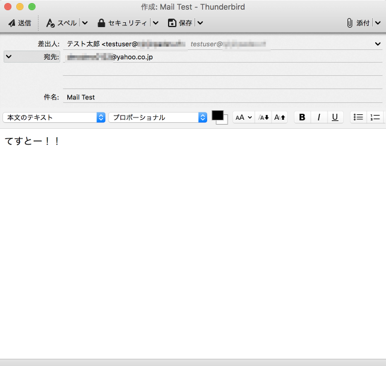Screen dimensions: 386x366
Task: Click in the message body text てすとー！！
Action: coord(33,141)
